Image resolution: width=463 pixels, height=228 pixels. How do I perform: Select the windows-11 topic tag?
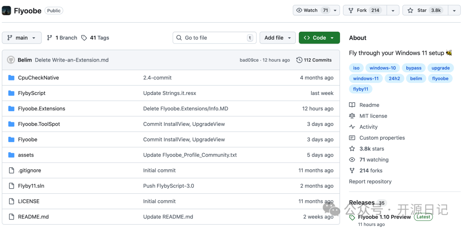[366, 79]
